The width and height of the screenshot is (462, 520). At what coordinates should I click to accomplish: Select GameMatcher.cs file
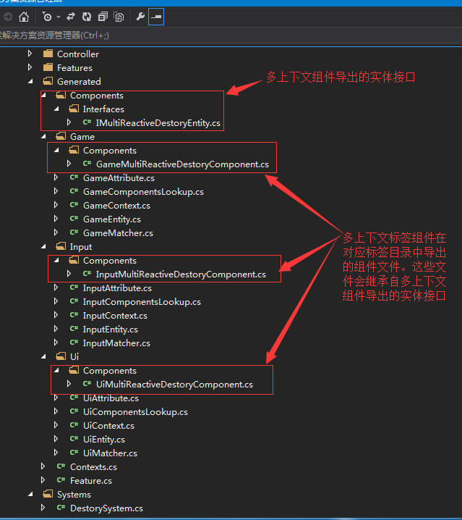(119, 233)
